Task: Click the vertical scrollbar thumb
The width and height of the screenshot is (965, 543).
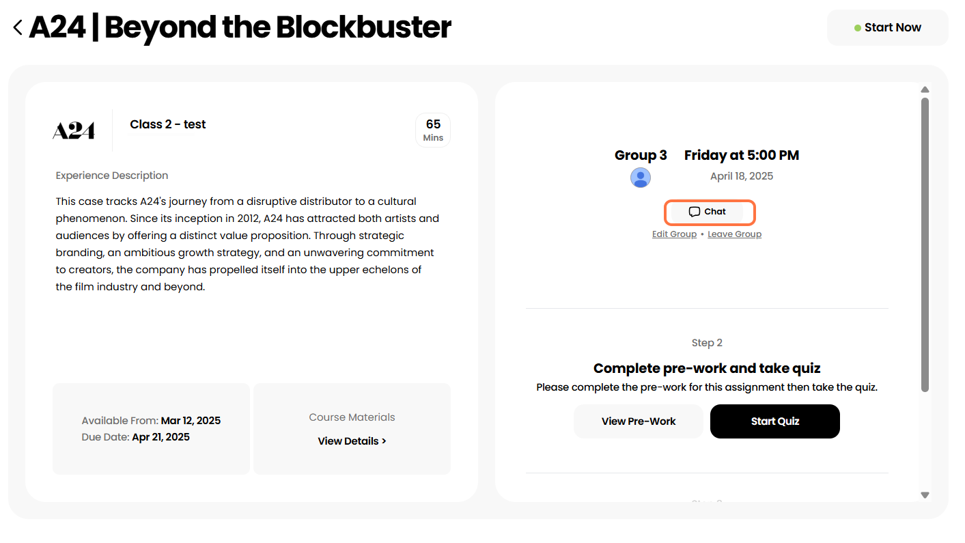Action: (925, 245)
